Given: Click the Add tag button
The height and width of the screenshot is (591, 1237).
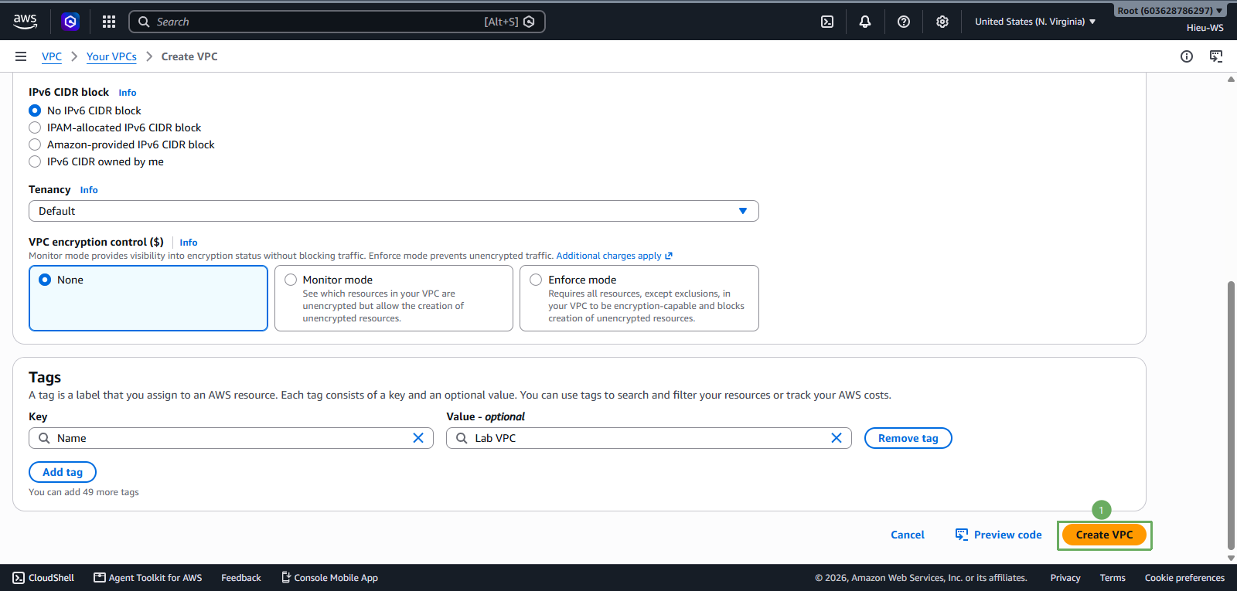Looking at the screenshot, I should [x=63, y=472].
